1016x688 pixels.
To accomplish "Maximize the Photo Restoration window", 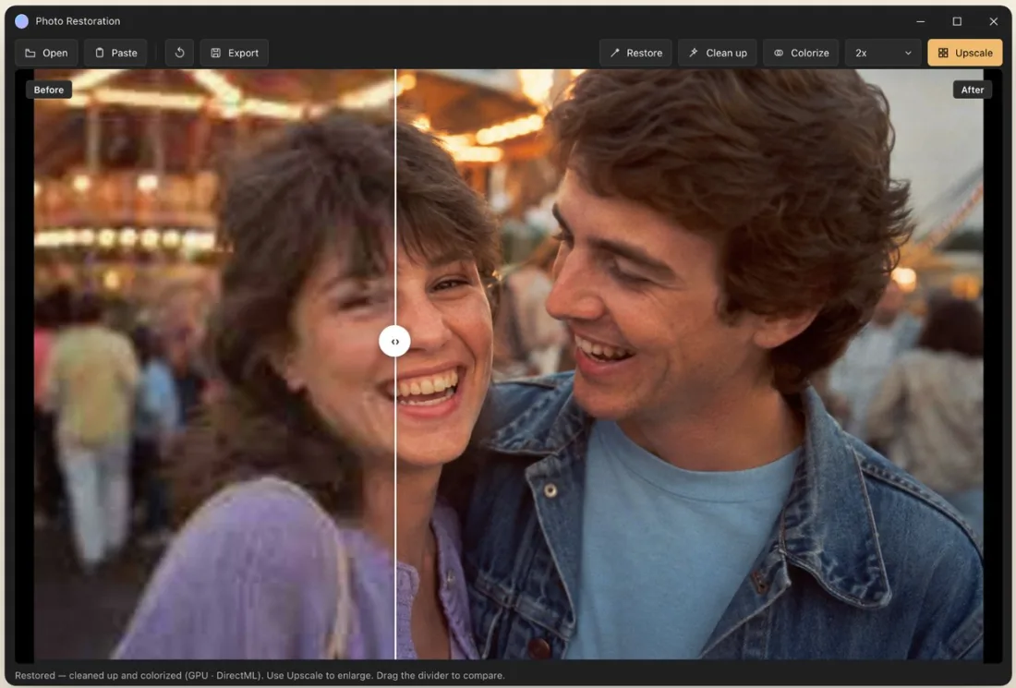I will click(956, 21).
